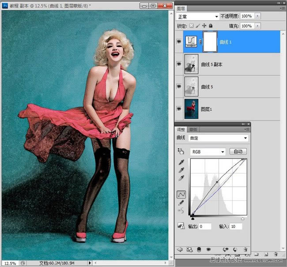Switch to the 蒙版 tab
Image resolution: width=287 pixels, height=267 pixels.
(x=193, y=130)
